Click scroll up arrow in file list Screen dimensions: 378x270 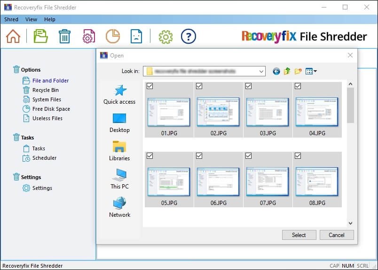click(x=351, y=84)
